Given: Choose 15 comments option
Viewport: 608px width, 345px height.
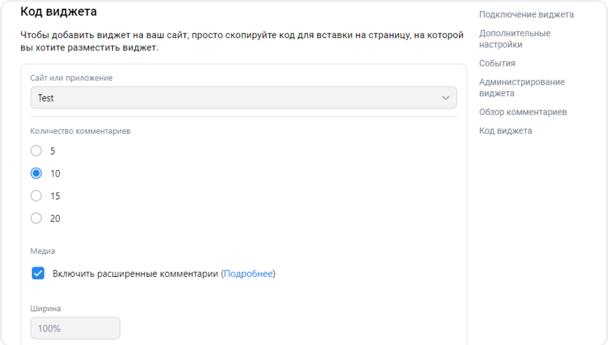Looking at the screenshot, I should point(37,196).
